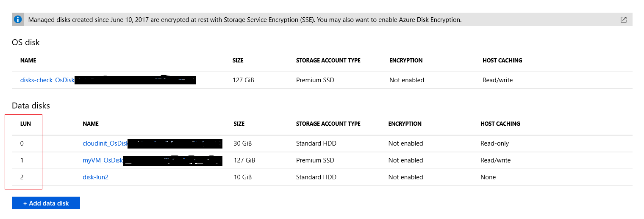Select None host caching for disk-lun2
Viewport: 644px width, 219px height.
[x=488, y=177]
